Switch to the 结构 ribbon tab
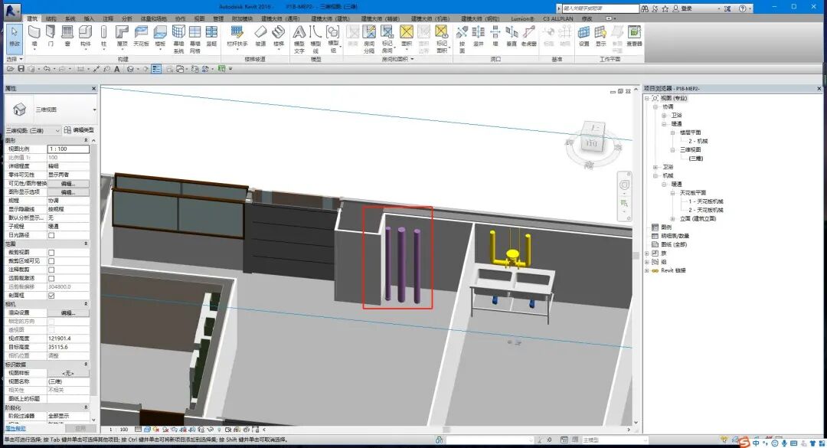 click(51, 18)
